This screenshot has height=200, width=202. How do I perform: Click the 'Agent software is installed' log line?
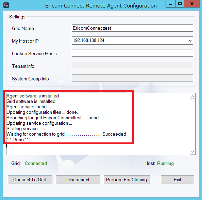tap(33, 96)
